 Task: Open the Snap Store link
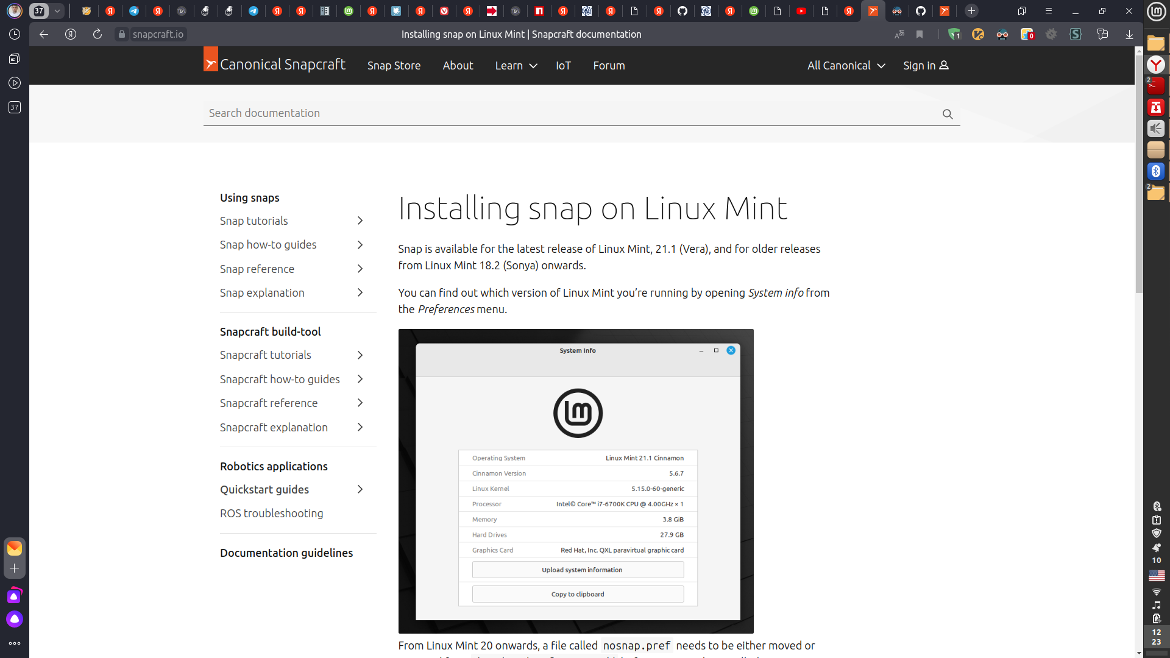point(394,66)
